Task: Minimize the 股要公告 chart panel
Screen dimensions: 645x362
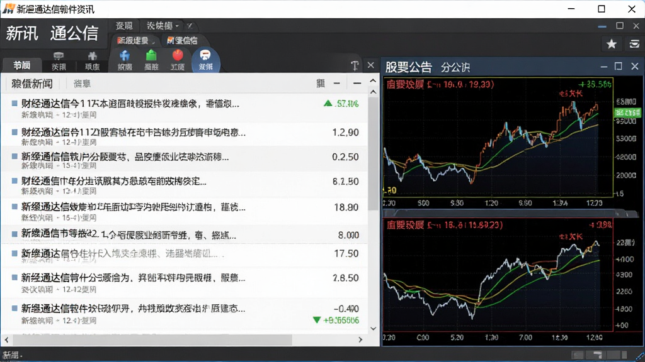Action: pos(604,67)
